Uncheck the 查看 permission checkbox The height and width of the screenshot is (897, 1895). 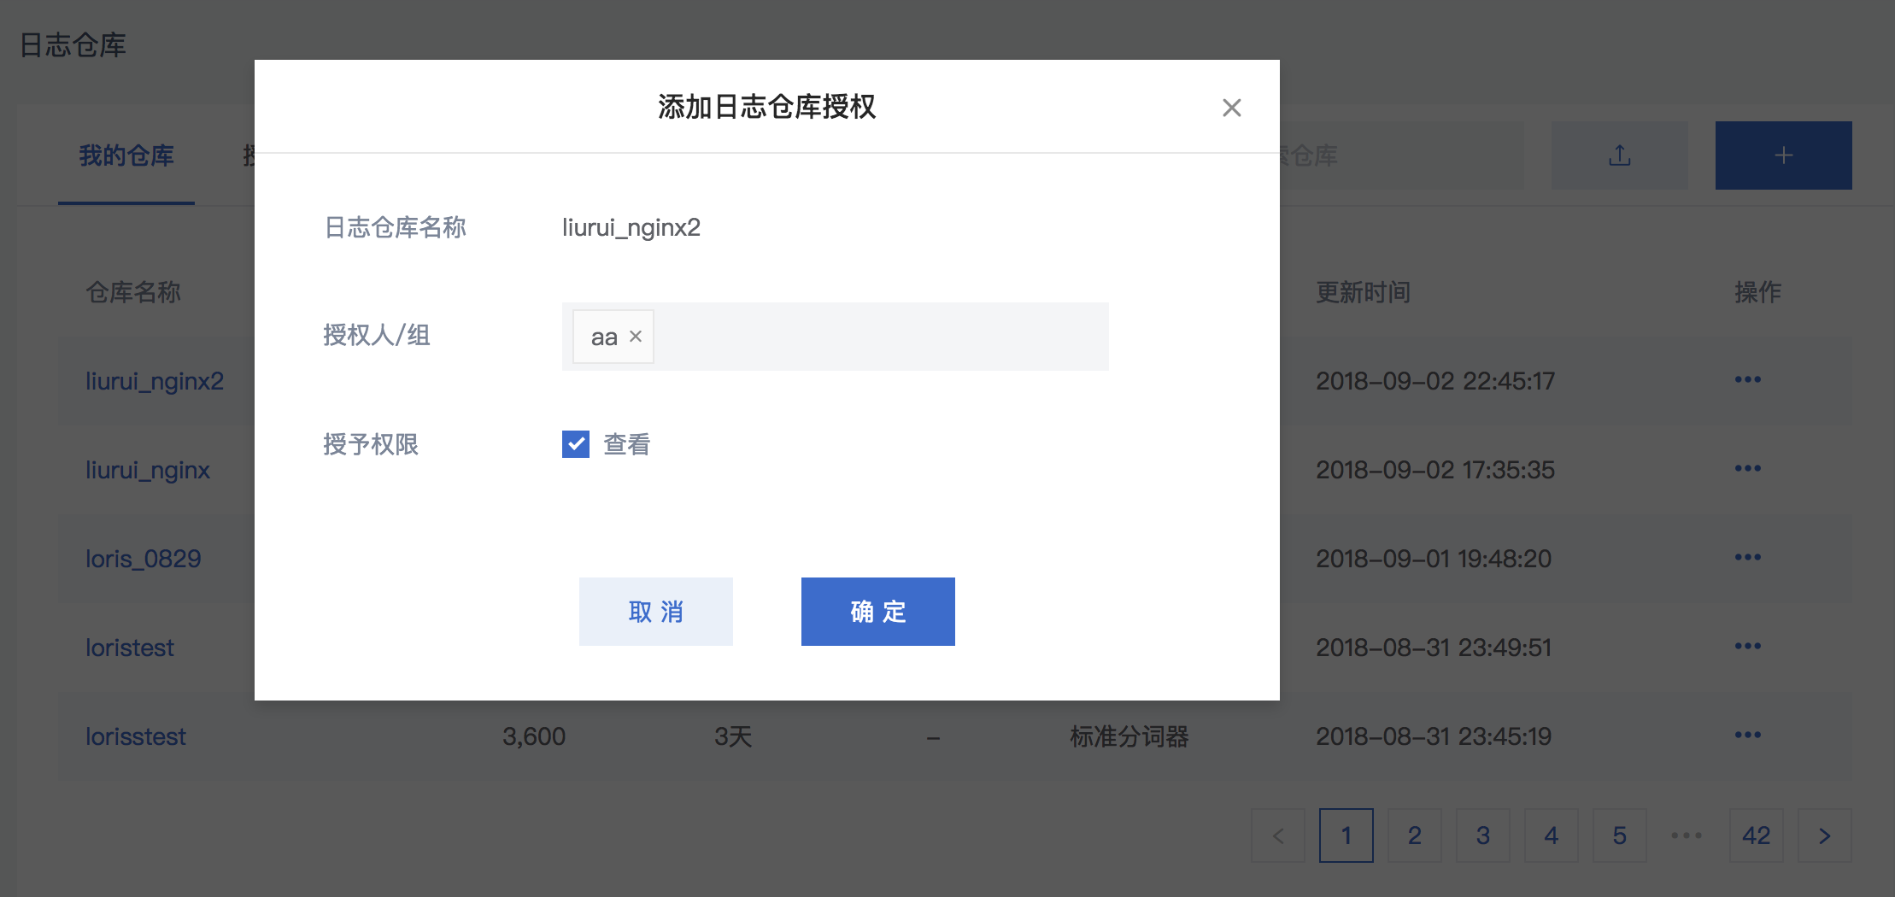coord(576,444)
